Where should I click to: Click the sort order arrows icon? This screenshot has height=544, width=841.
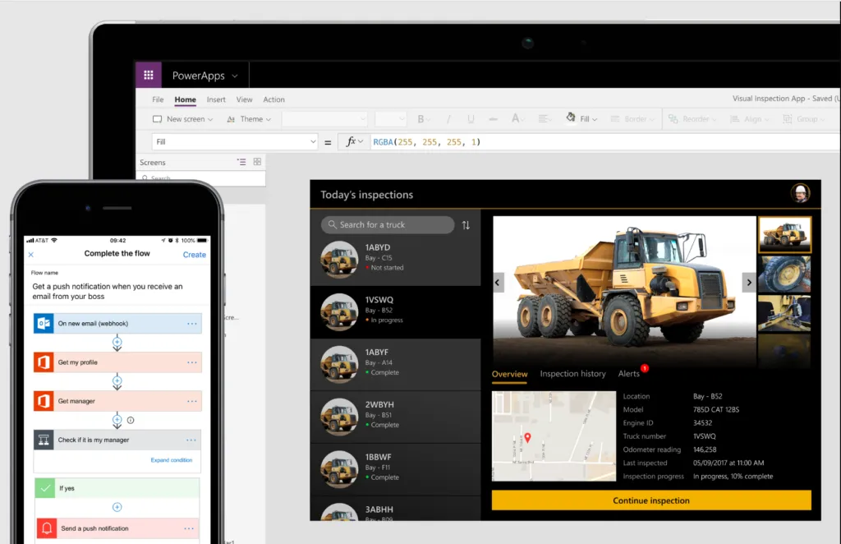[x=466, y=225]
